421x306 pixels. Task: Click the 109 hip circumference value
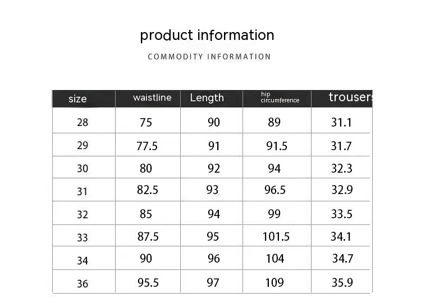click(x=274, y=282)
